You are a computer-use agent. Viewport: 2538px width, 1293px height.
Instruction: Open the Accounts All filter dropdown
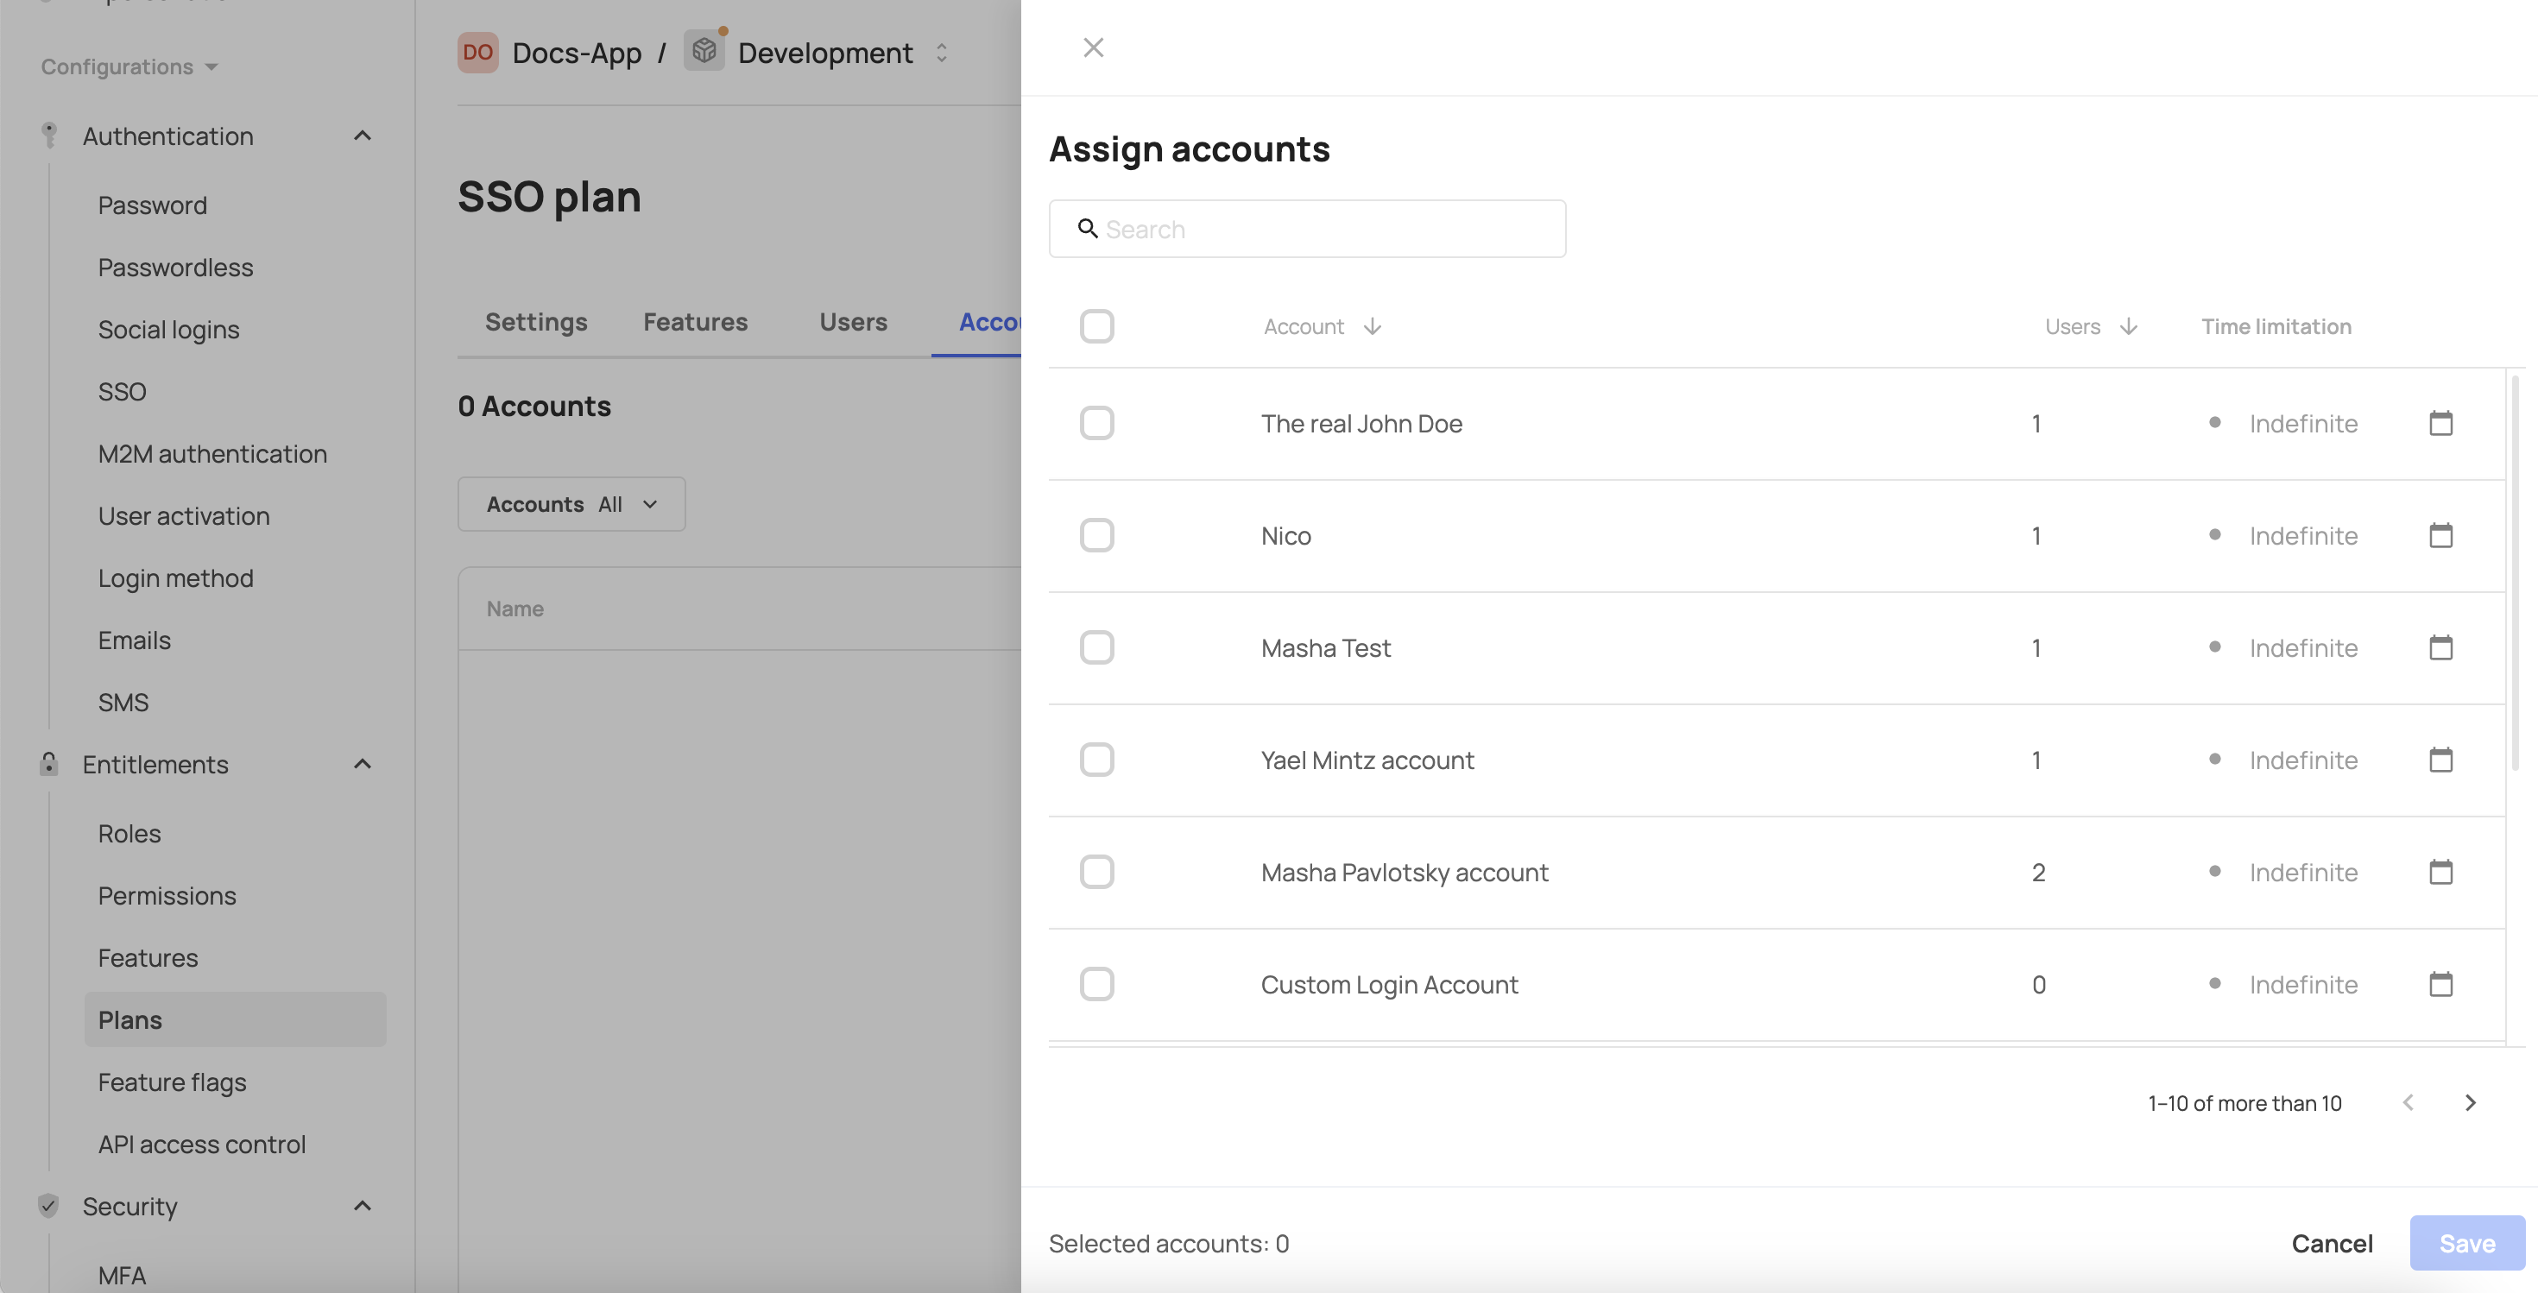(x=571, y=503)
